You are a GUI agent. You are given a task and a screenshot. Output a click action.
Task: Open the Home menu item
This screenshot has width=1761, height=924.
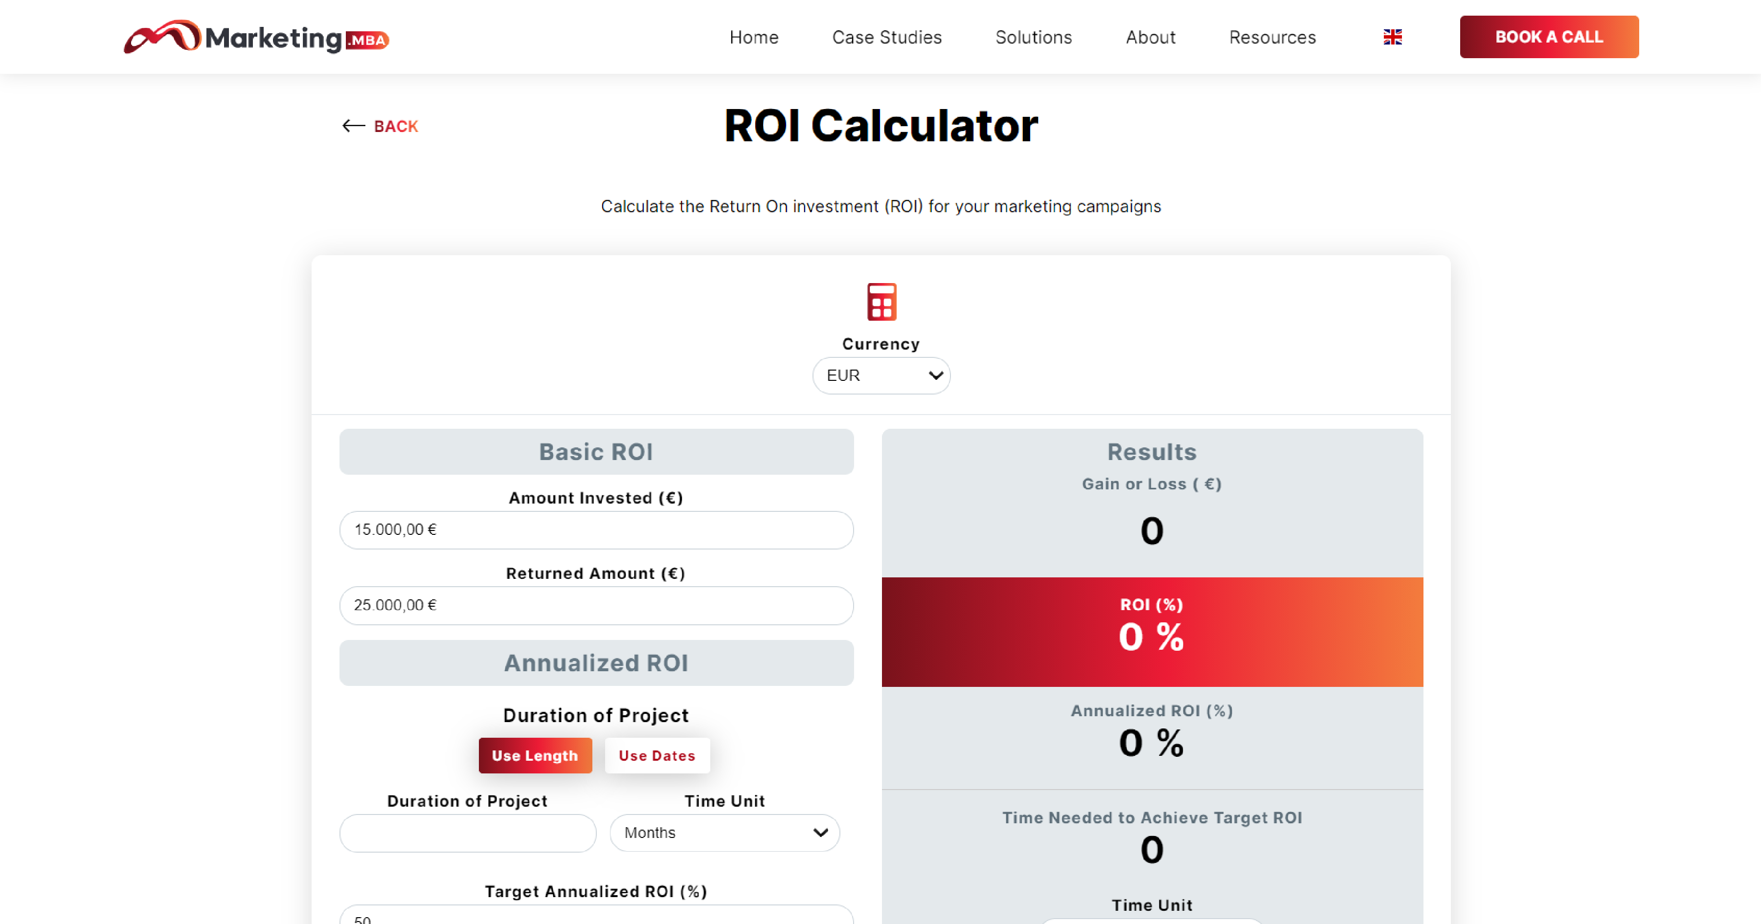(753, 37)
